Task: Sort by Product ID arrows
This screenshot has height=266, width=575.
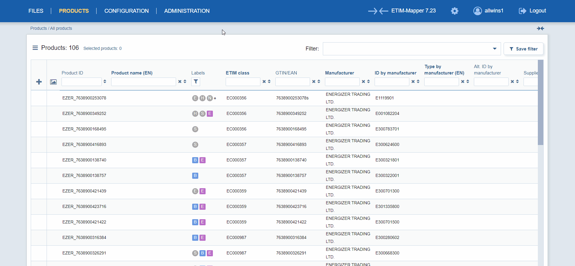Action: click(105, 81)
